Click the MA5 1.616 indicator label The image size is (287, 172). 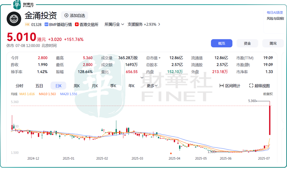[27, 94]
